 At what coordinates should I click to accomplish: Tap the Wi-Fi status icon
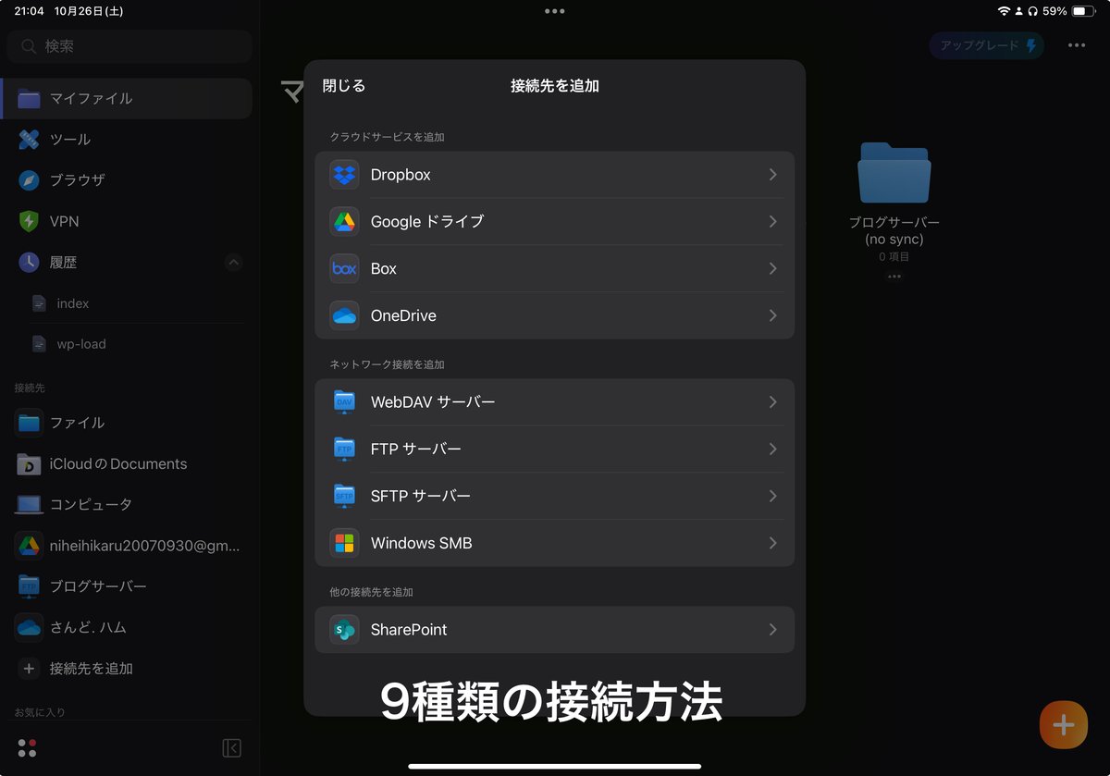point(1005,11)
